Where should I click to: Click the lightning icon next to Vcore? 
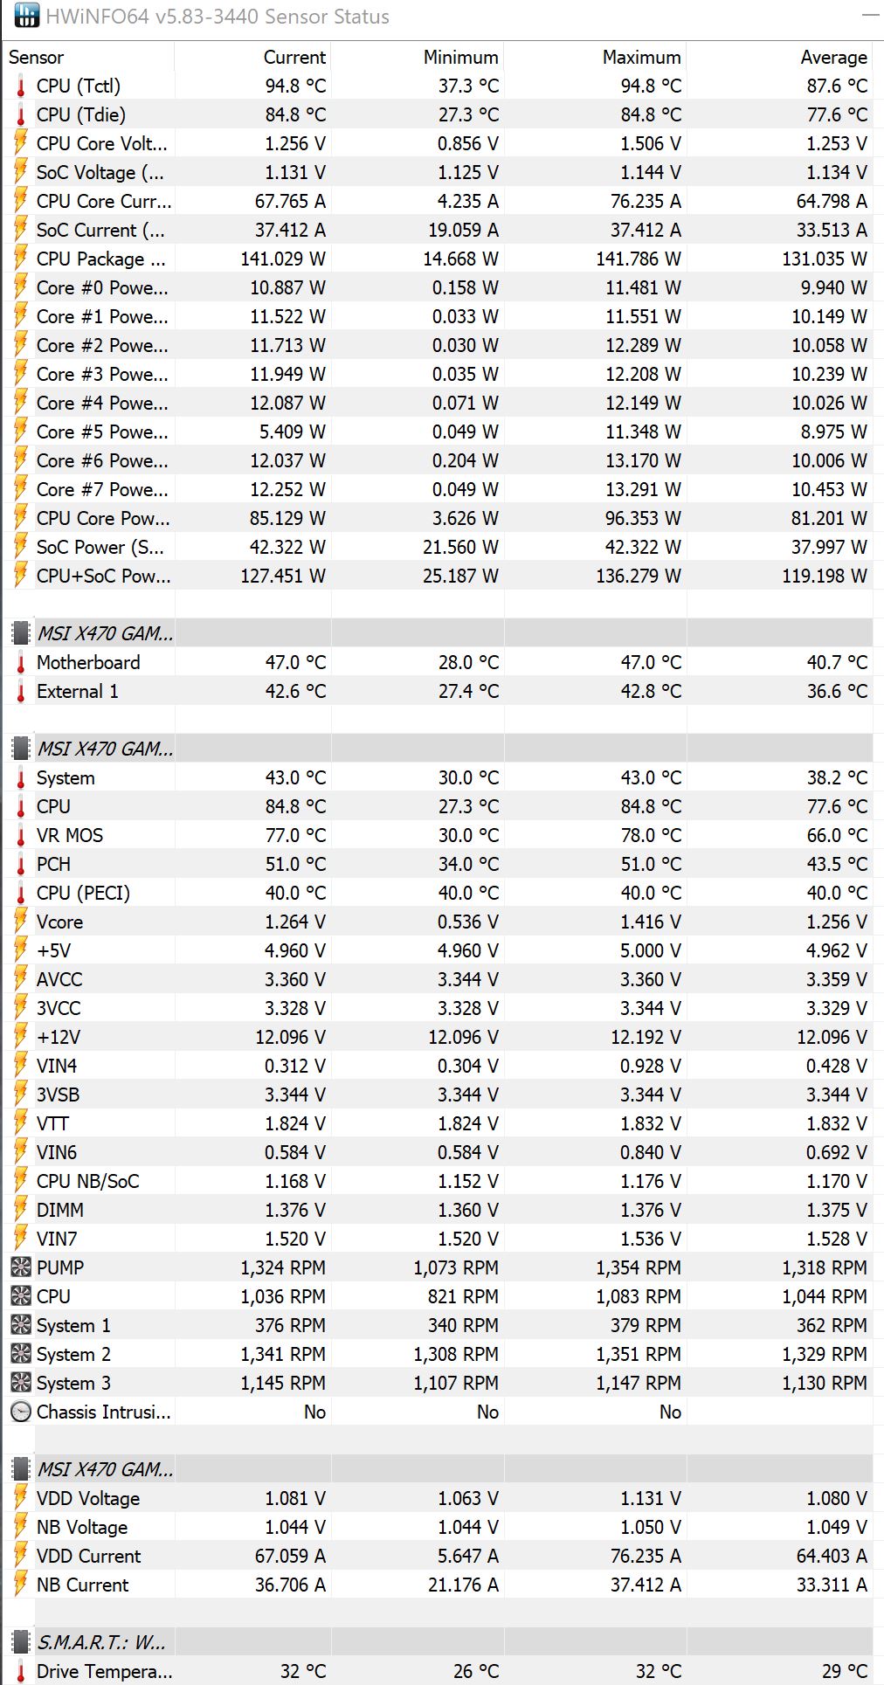pyautogui.click(x=21, y=922)
